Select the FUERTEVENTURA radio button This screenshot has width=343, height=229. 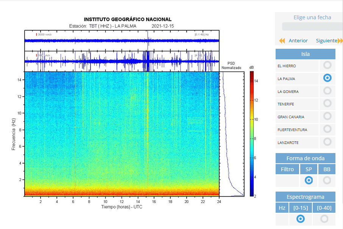pyautogui.click(x=327, y=129)
